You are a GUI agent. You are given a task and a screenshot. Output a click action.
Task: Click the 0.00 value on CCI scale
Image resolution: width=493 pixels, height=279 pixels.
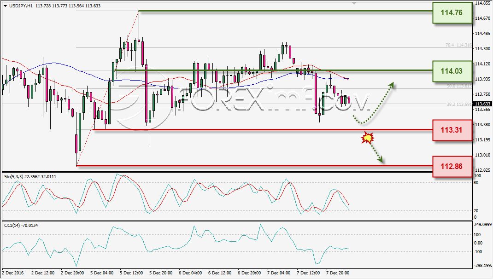(478, 243)
